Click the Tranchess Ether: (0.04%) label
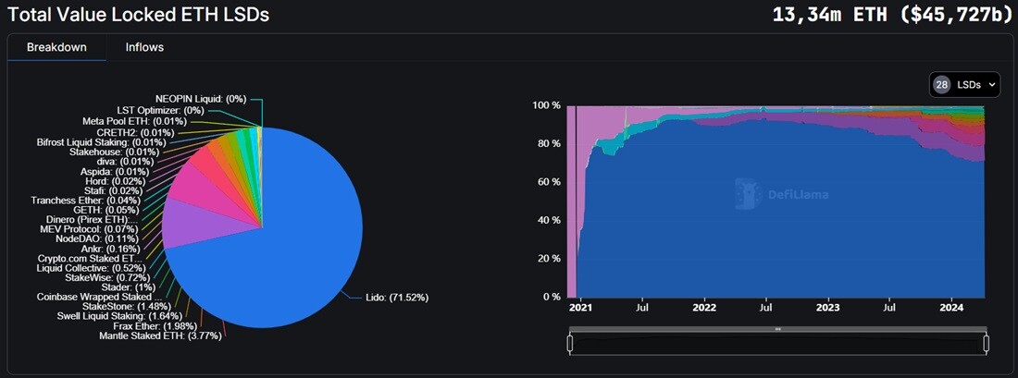 point(84,201)
